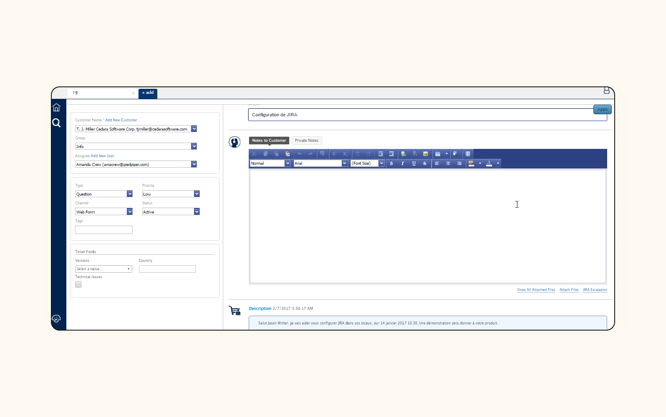Image resolution: width=666 pixels, height=417 pixels.
Task: Click the Cut icon in editor toolbar
Action: (x=254, y=154)
